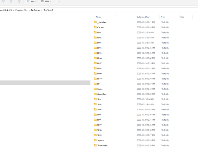Expand chevron after Local Disk (C:)
The image size is (198, 168).
pyautogui.click(x=14, y=10)
